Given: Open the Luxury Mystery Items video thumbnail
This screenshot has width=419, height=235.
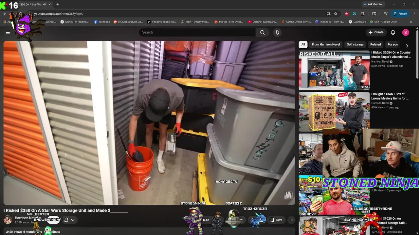Looking at the screenshot, I should (x=334, y=112).
